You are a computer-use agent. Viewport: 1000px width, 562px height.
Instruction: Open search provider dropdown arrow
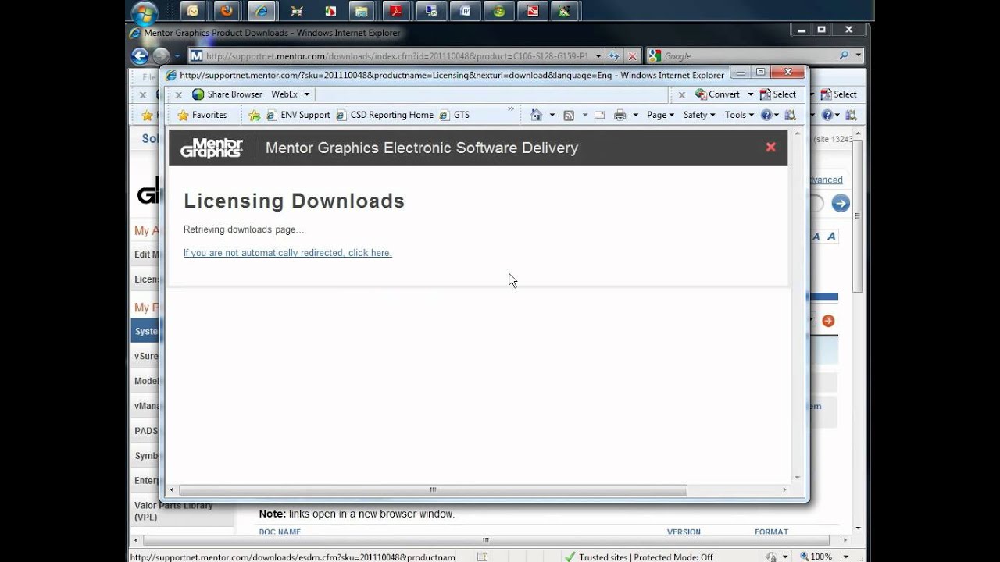coord(858,56)
